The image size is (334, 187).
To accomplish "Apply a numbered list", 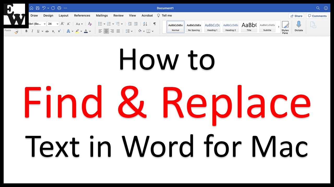I will coord(109,24).
